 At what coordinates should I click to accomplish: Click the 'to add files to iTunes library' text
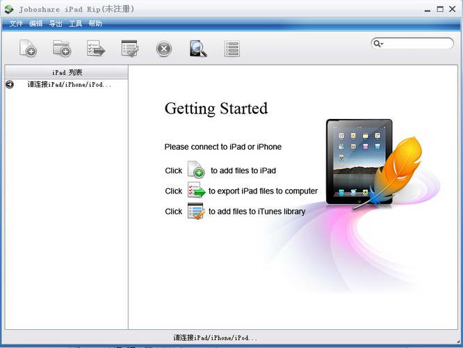(x=257, y=212)
